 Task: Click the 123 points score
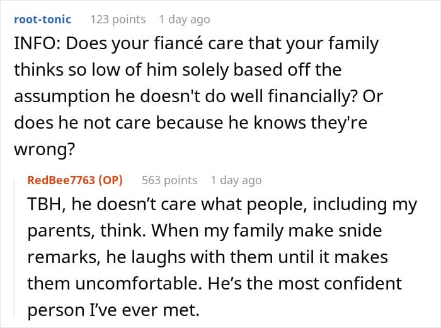point(118,20)
